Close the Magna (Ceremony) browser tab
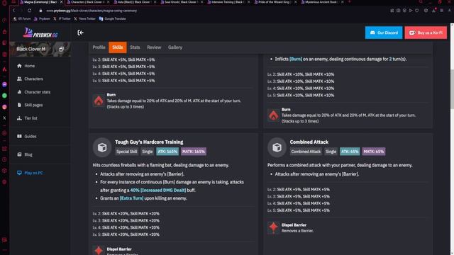 coord(61,2)
